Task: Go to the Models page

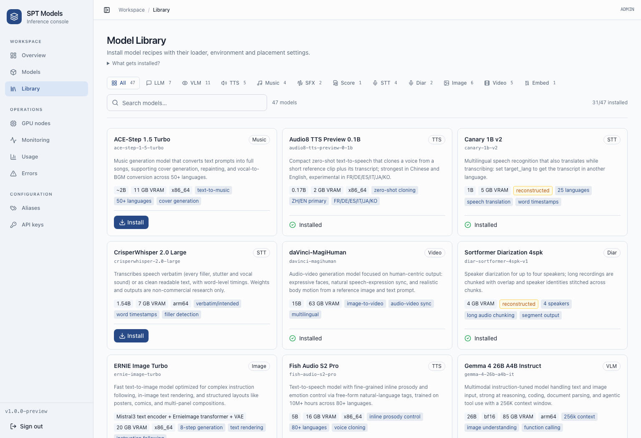Action: 46,72
